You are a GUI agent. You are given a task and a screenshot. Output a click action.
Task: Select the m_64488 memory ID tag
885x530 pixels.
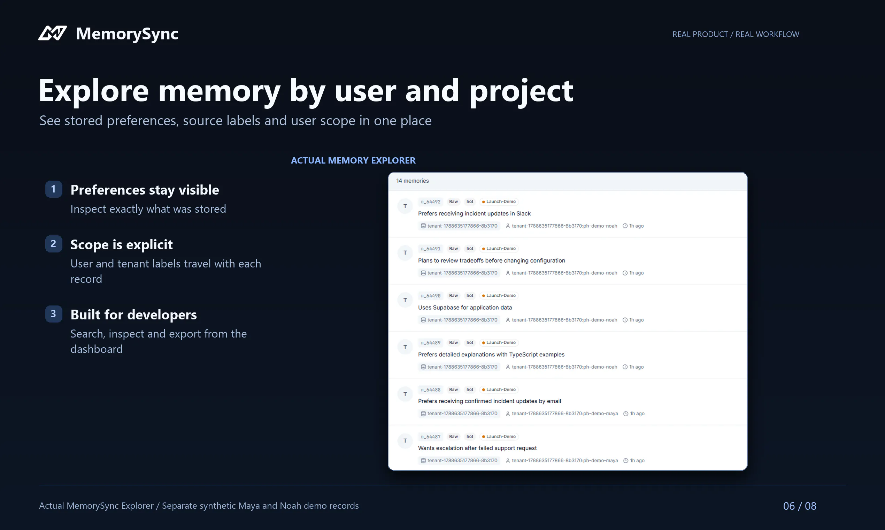(x=431, y=389)
